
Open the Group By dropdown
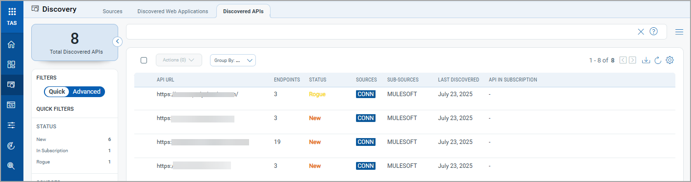click(233, 61)
